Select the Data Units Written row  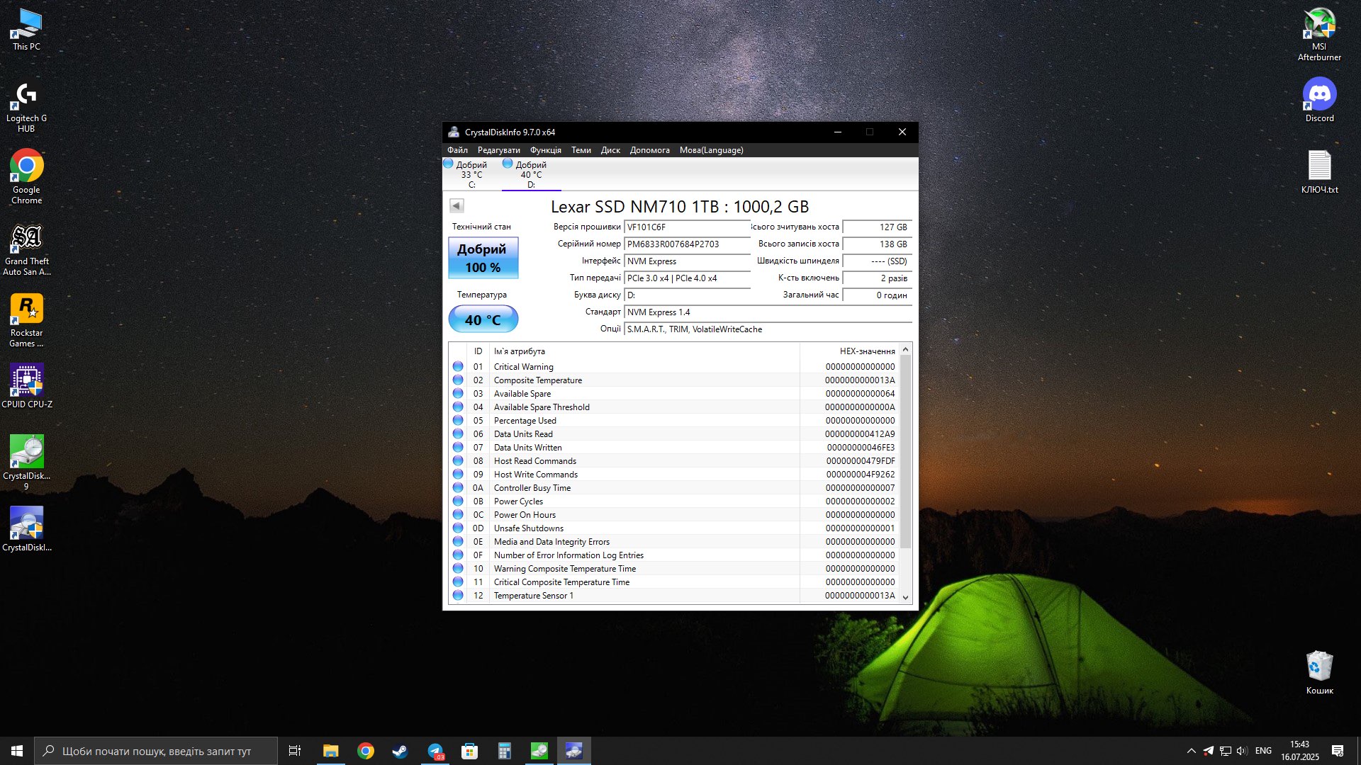click(x=673, y=448)
